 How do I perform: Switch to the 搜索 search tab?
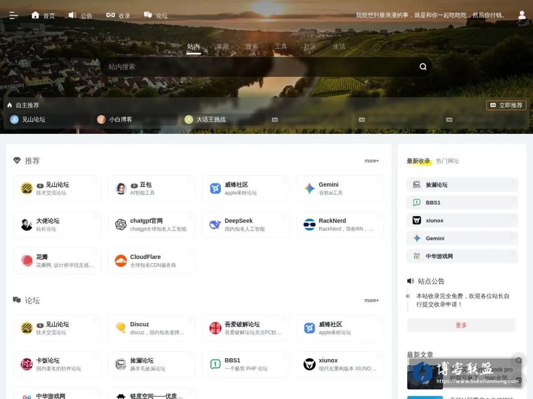pyautogui.click(x=252, y=47)
